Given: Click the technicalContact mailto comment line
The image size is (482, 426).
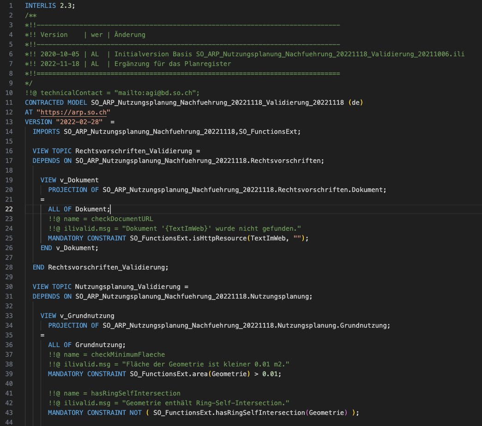Looking at the screenshot, I should pyautogui.click(x=112, y=93).
